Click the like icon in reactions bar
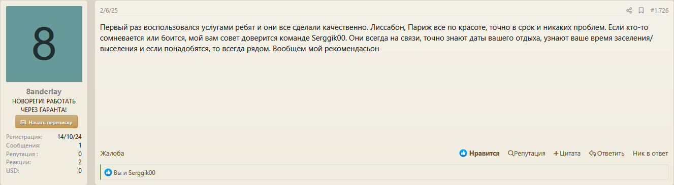The width and height of the screenshot is (674, 185). click(x=108, y=172)
